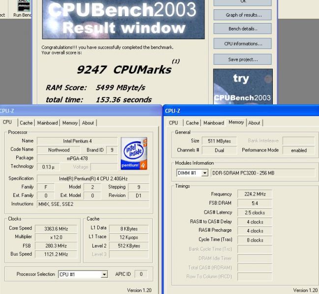Click the Cycle Time (Tras) 8 clocks value
Screen dimensions: 319x294
coord(255,240)
